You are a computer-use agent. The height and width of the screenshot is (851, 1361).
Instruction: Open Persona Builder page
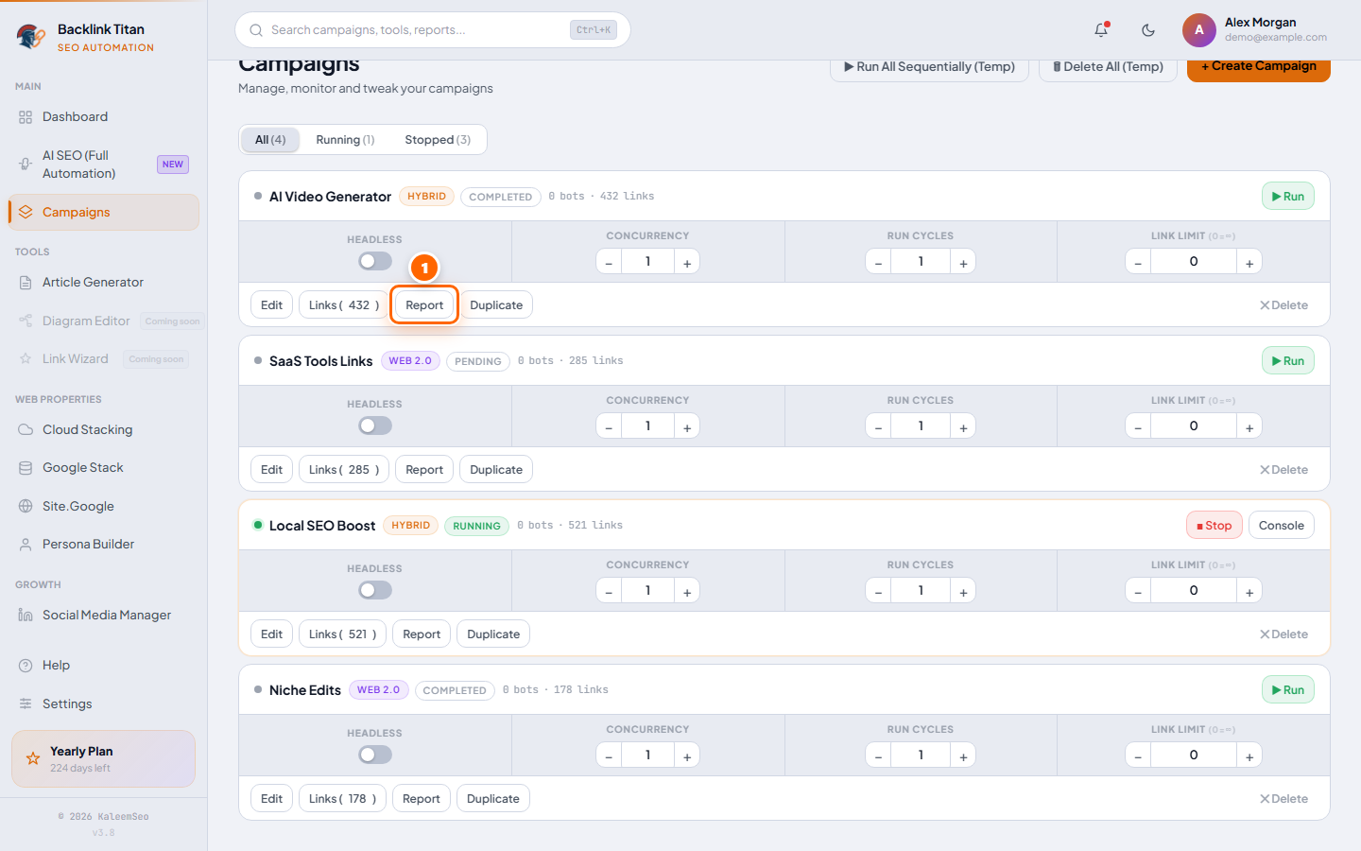pos(104,545)
